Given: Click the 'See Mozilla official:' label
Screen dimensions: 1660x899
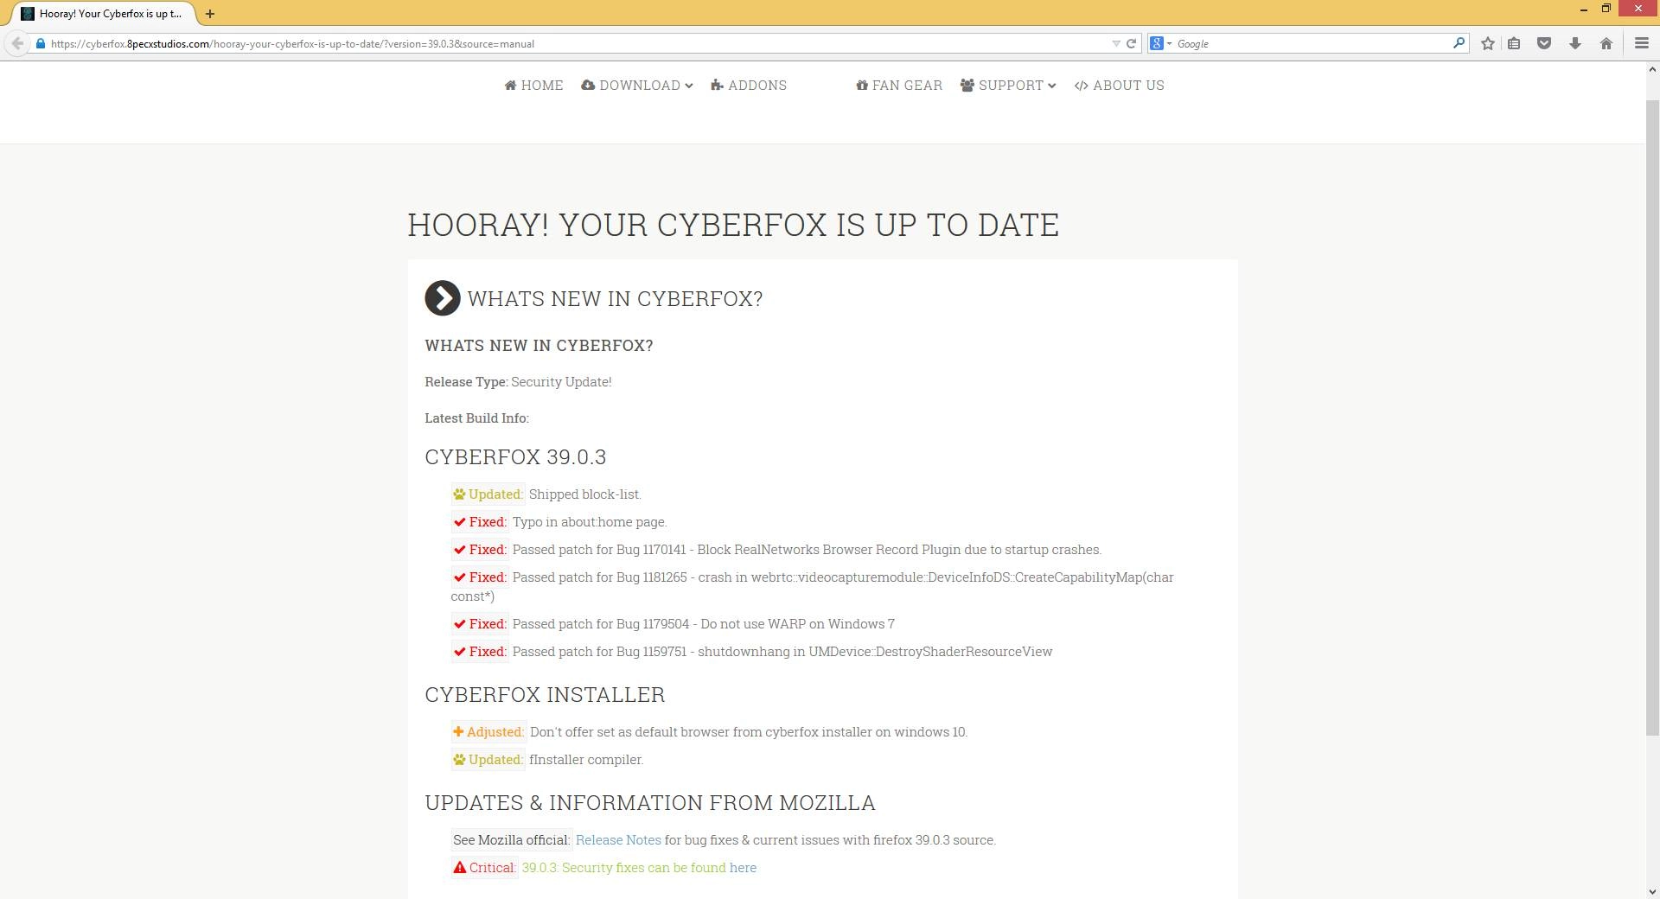Looking at the screenshot, I should click(511, 840).
